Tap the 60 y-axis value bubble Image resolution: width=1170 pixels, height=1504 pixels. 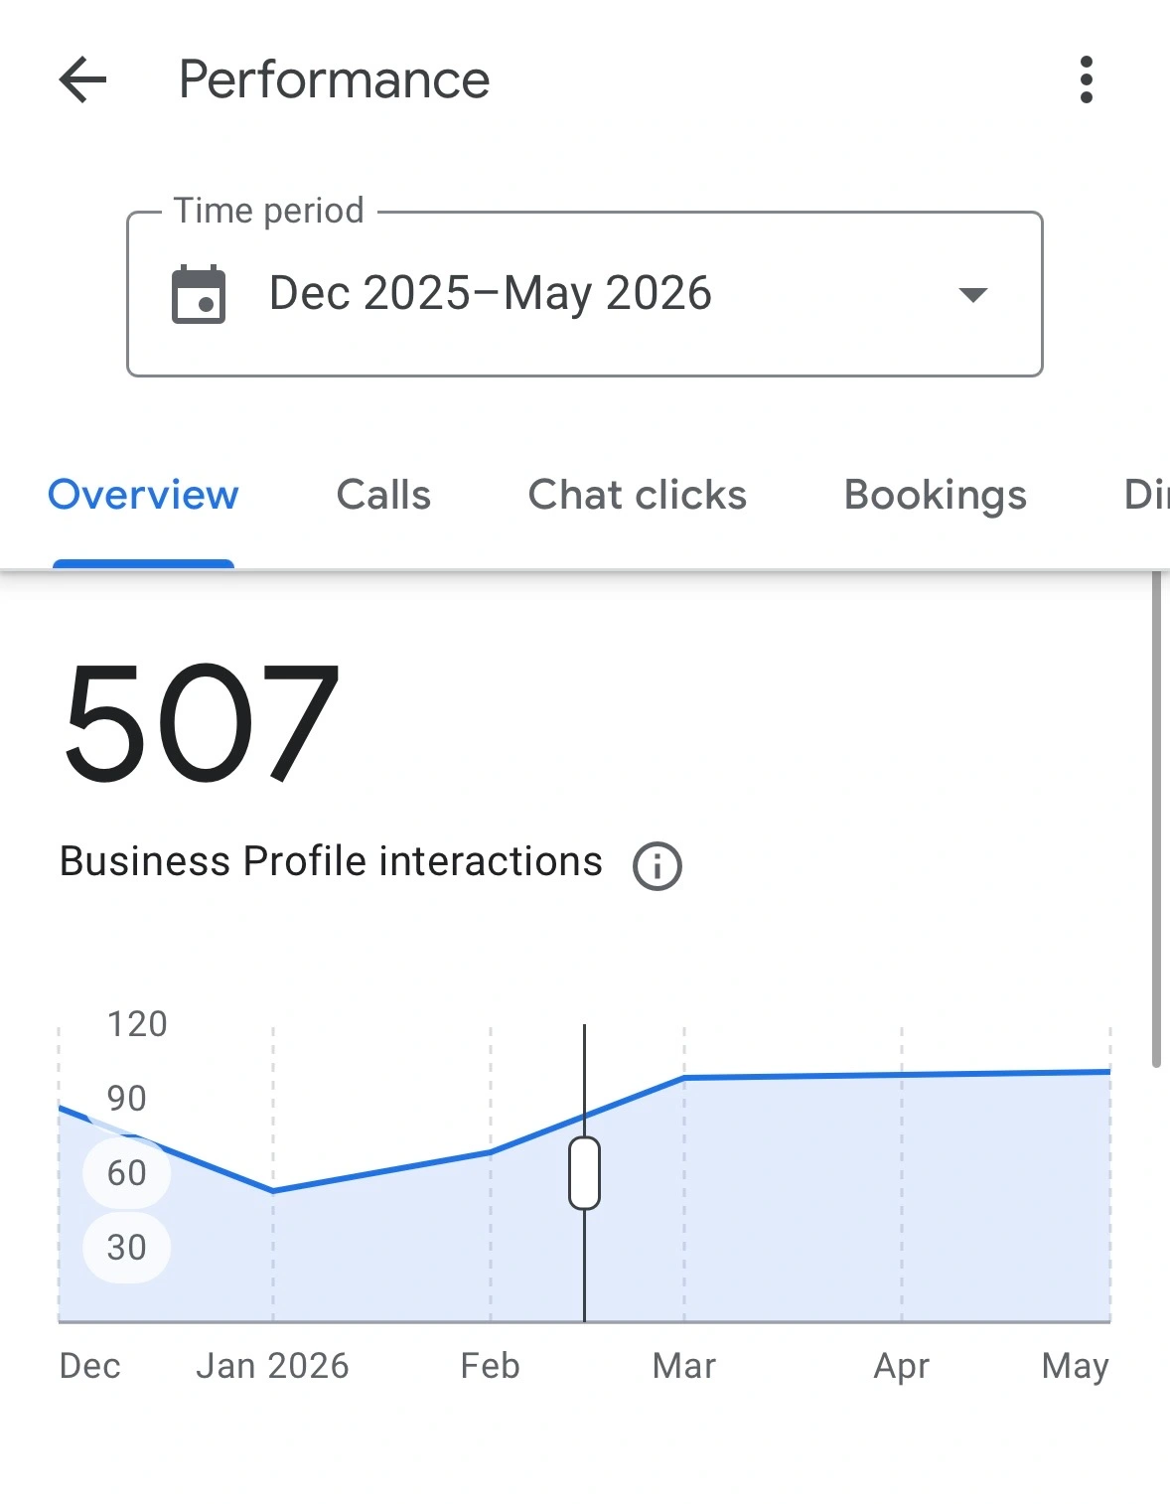126,1173
